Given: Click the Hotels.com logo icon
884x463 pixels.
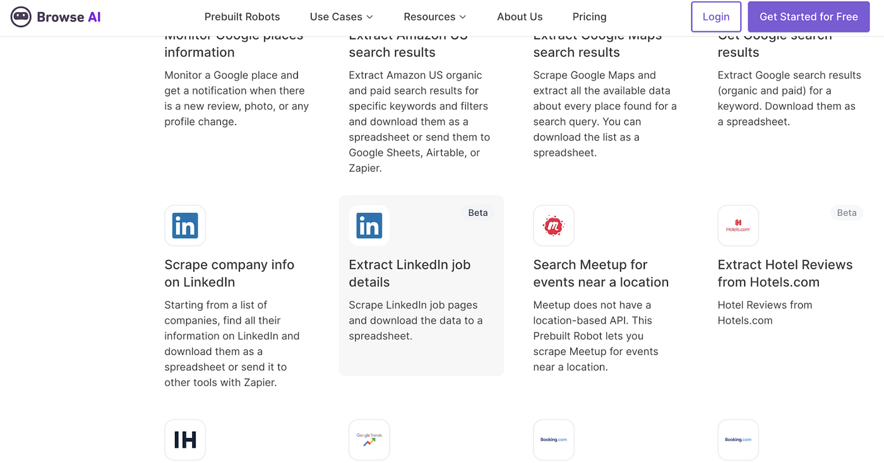Looking at the screenshot, I should click(738, 225).
